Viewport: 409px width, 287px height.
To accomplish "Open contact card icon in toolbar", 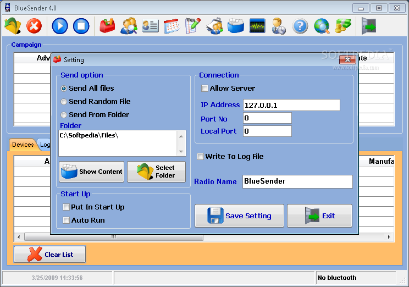I will (x=150, y=26).
